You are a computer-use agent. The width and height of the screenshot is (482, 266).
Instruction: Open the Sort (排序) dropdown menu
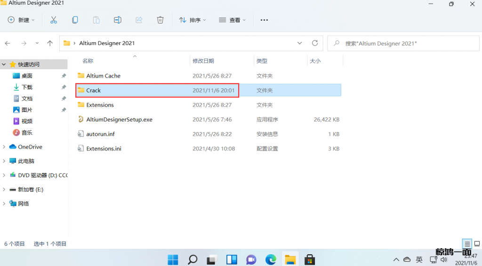pyautogui.click(x=193, y=20)
